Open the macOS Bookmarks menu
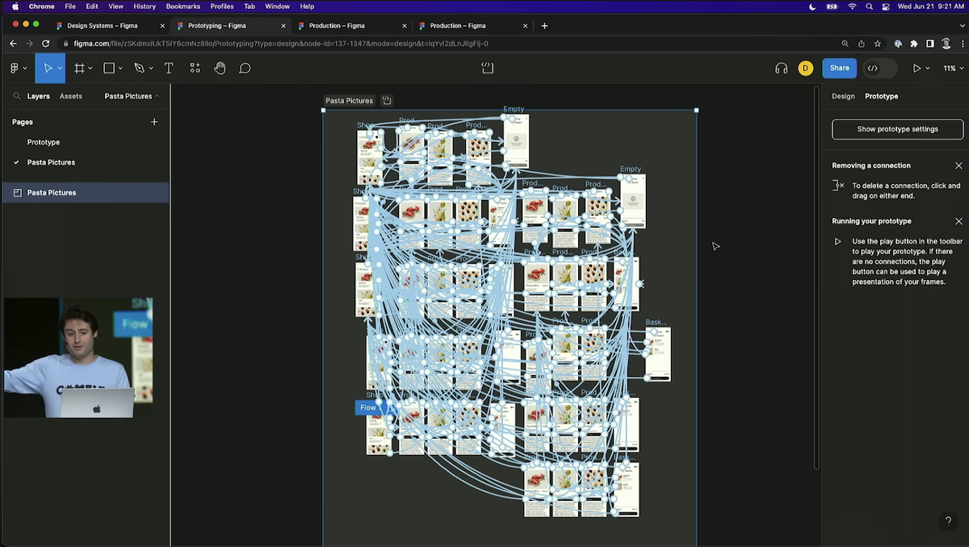 183,6
